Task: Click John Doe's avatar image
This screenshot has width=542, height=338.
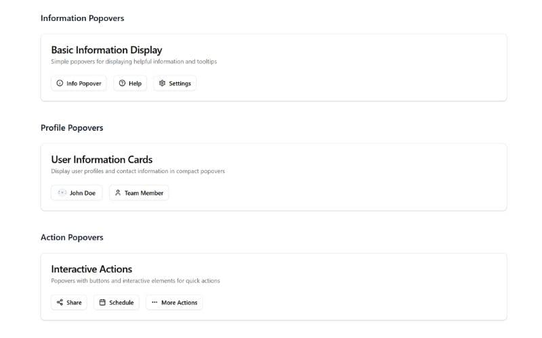Action: 62,193
